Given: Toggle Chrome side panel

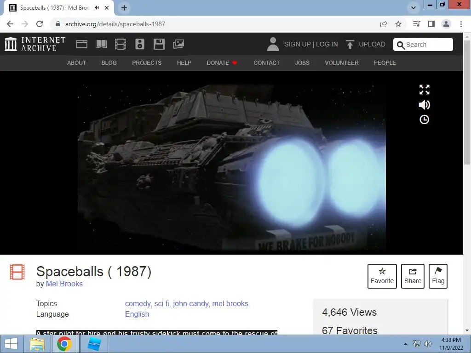Looking at the screenshot, I should coord(431,24).
